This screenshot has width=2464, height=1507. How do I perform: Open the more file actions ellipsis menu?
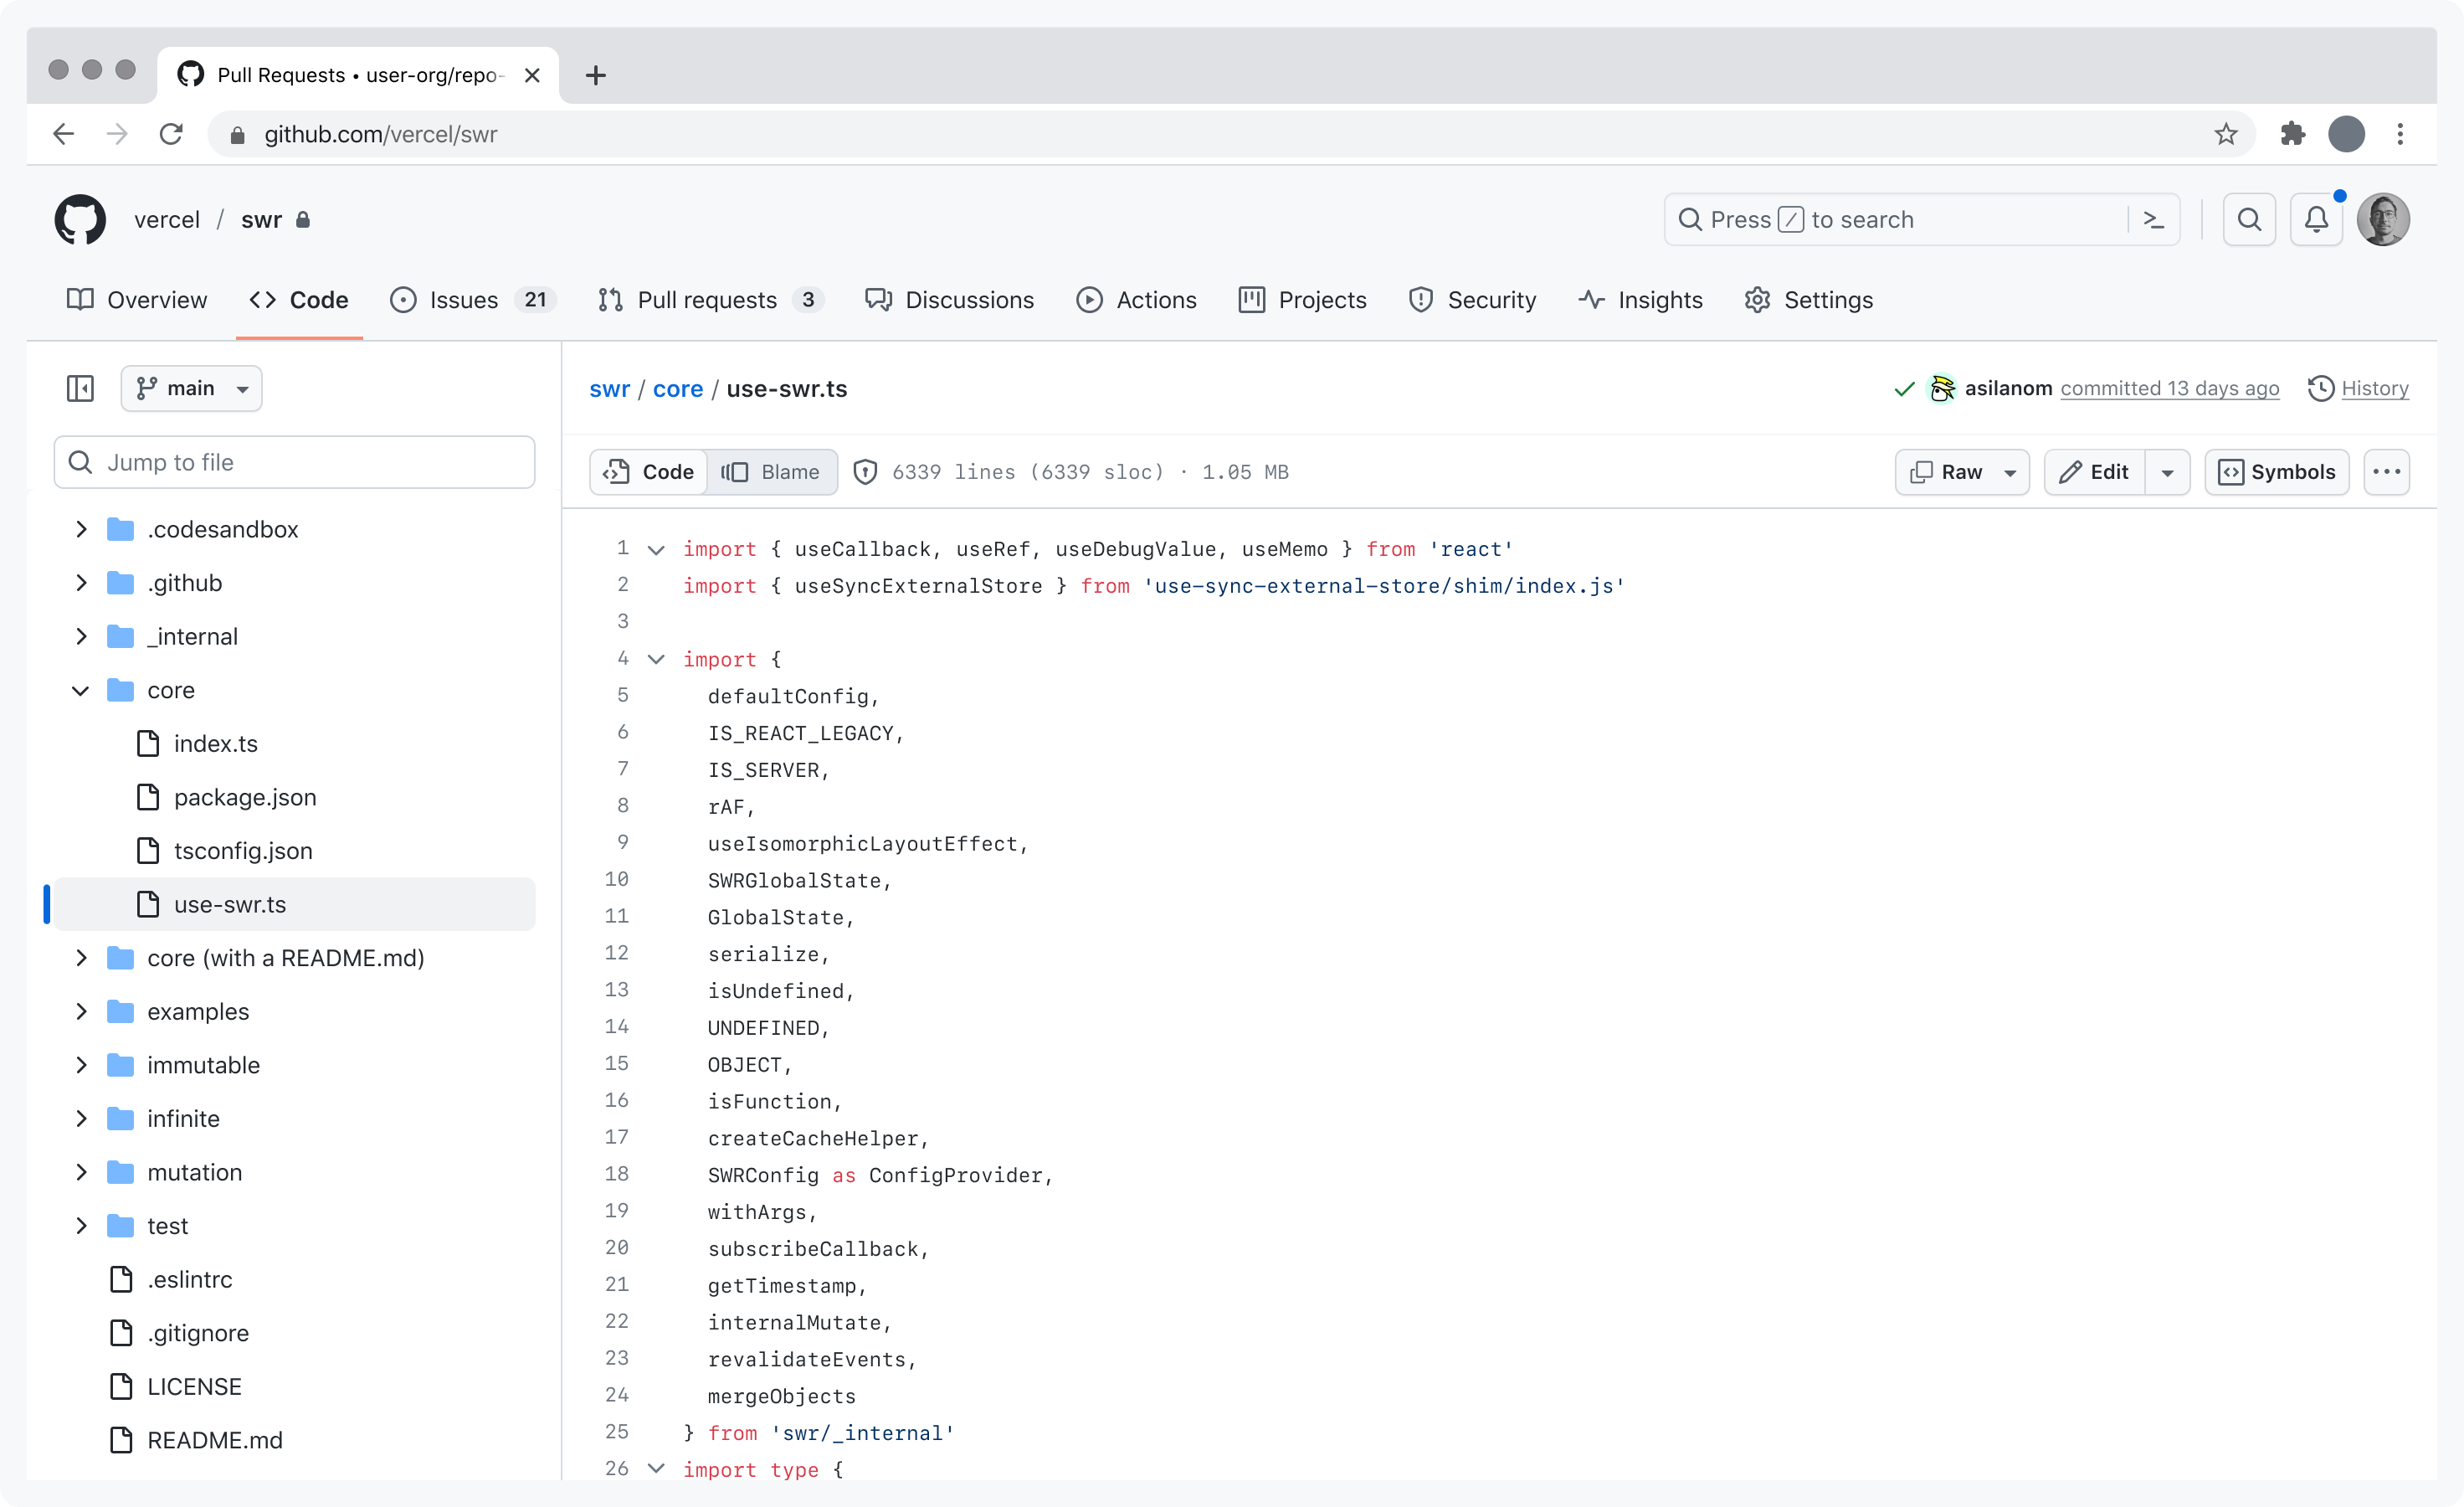tap(2386, 472)
